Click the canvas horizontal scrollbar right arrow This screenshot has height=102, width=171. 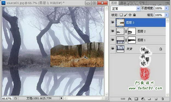pyautogui.click(x=102, y=98)
